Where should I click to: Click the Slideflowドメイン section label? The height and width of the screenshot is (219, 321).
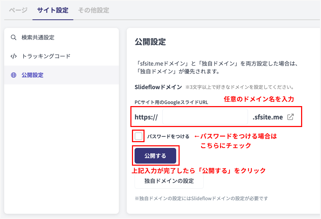158,87
